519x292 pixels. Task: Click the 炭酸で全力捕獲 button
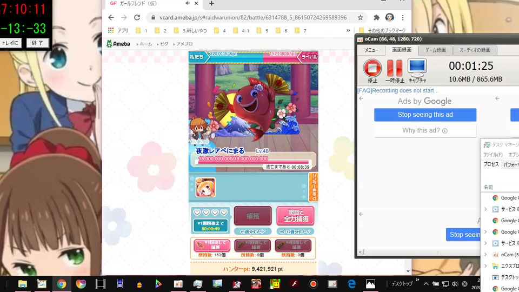(x=295, y=216)
